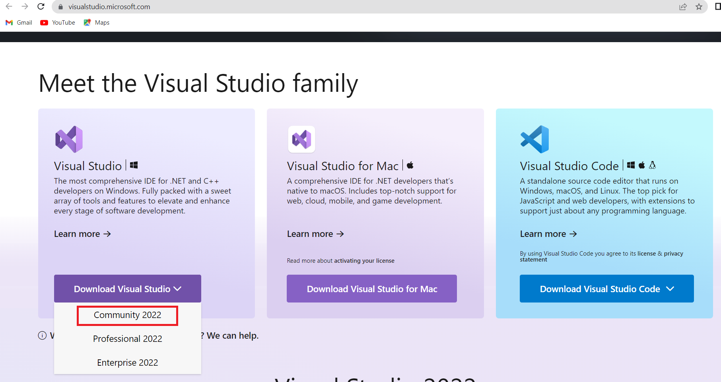Open Learn more under Visual Studio
This screenshot has width=721, height=382.
(x=82, y=234)
